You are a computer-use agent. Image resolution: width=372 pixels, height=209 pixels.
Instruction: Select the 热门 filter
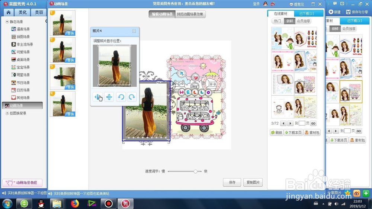tap(277, 21)
